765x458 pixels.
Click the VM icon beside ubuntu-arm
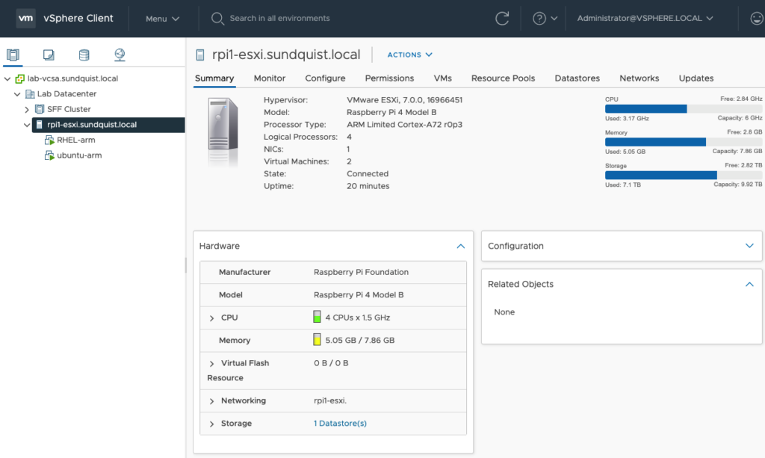tap(49, 155)
